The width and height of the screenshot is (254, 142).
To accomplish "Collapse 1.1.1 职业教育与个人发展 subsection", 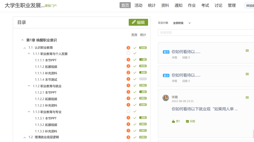I will (29, 53).
